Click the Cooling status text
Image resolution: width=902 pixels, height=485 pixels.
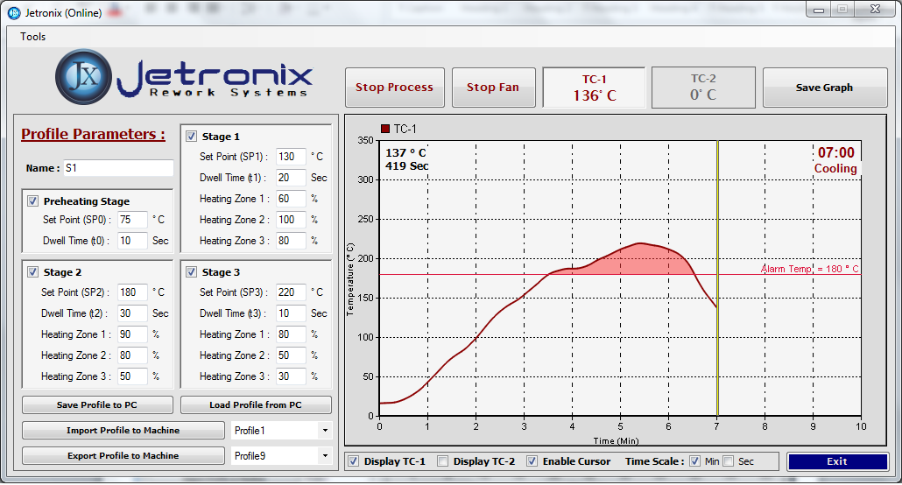tap(835, 169)
